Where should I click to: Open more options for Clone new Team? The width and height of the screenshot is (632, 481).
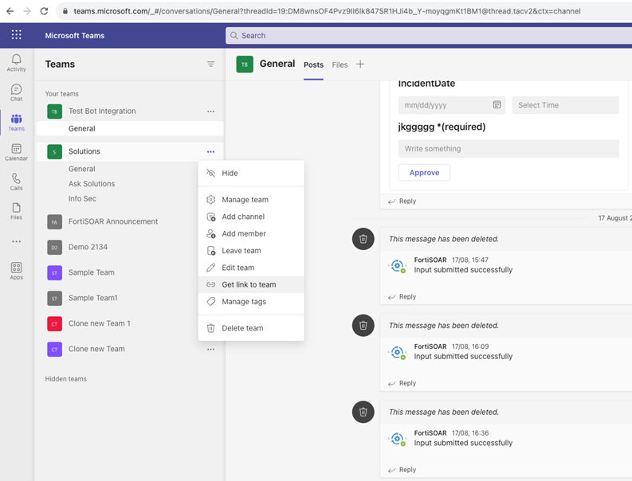tap(210, 349)
